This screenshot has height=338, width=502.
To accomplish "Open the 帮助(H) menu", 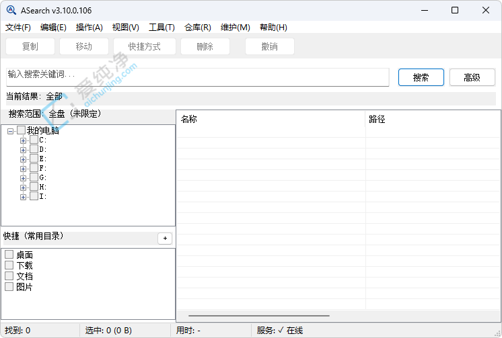I will [x=273, y=28].
